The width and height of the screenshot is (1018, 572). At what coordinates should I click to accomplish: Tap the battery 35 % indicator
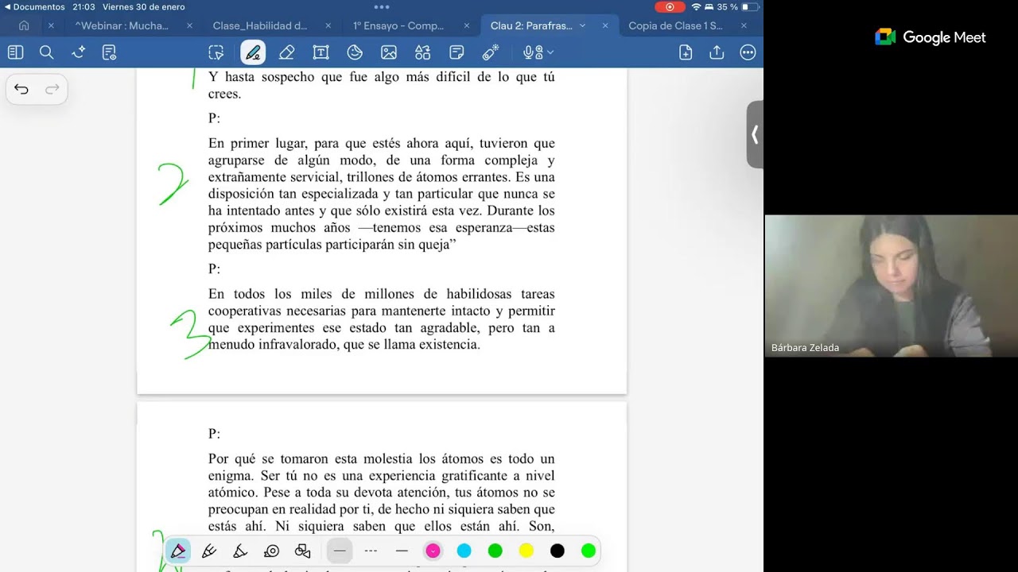coord(738,6)
